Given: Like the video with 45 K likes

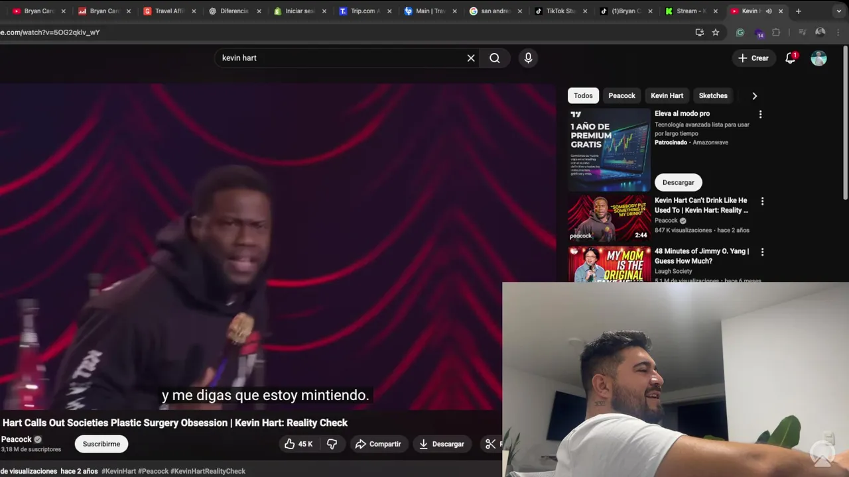Looking at the screenshot, I should tap(298, 444).
